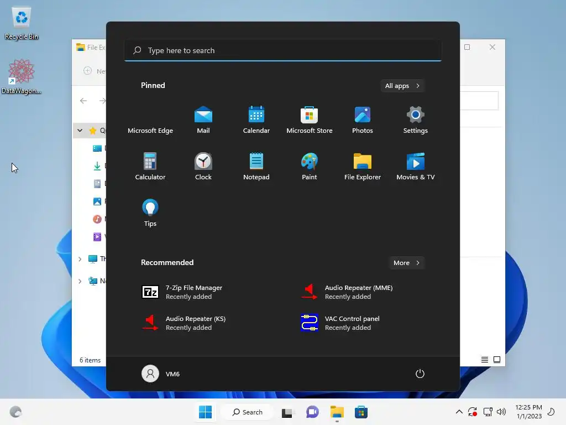The image size is (566, 425).
Task: Open Microsoft Edge from Pinned
Action: click(x=150, y=120)
